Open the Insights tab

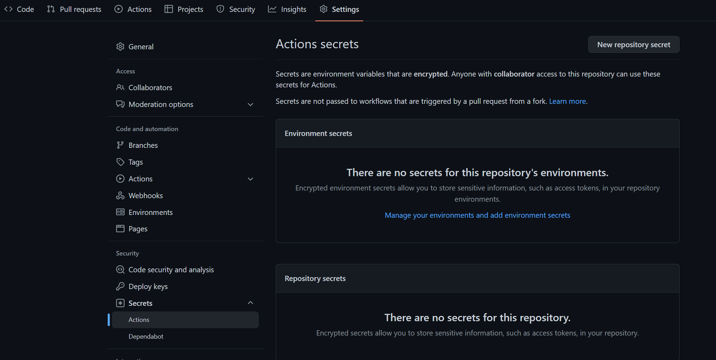coord(287,9)
